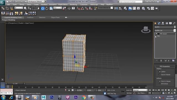The width and height of the screenshot is (177, 100).
Task: Click the Render Production teapot icon
Action: tap(157, 8)
